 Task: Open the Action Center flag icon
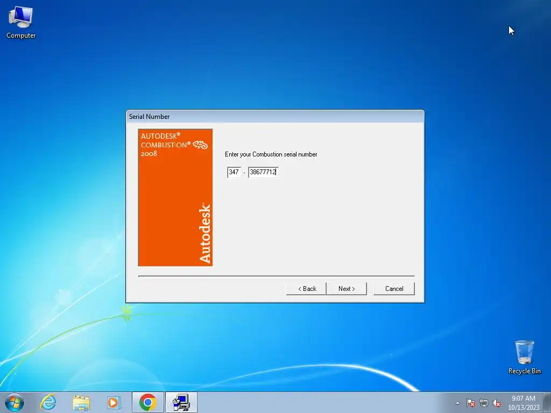click(x=470, y=403)
